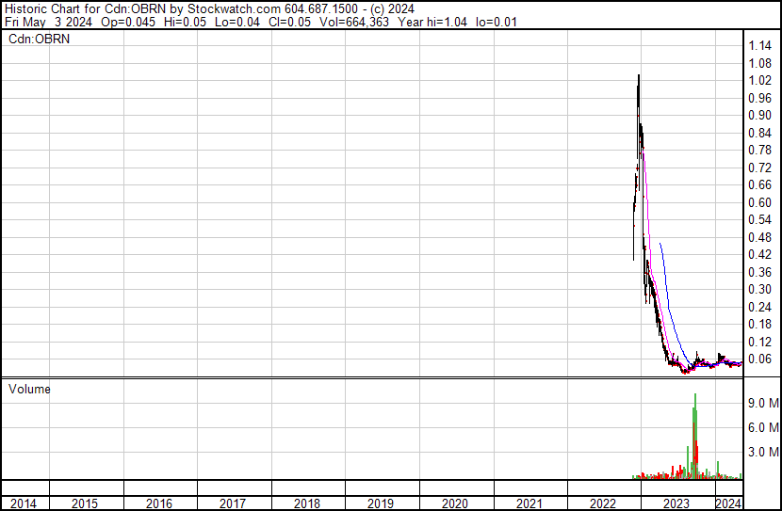
Task: Click the 2019 year label on the time axis
Action: pyautogui.click(x=381, y=503)
